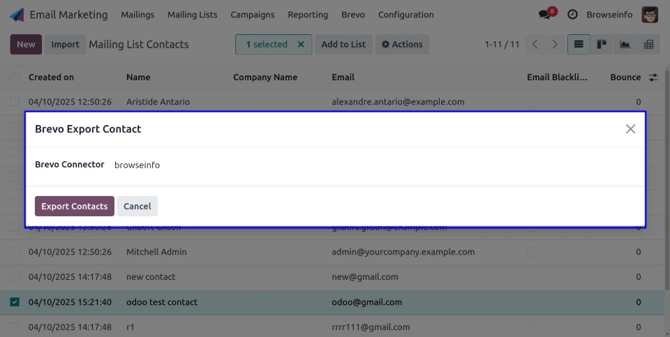Tick the checkbox for new contact row
Viewport: 670px width, 337px height.
click(x=15, y=277)
